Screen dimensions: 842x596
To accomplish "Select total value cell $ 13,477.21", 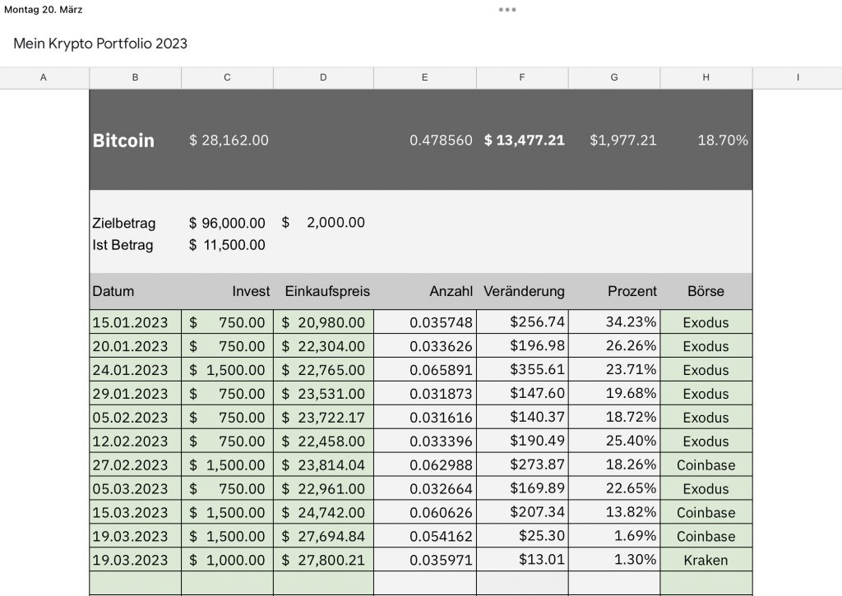I will coord(522,140).
